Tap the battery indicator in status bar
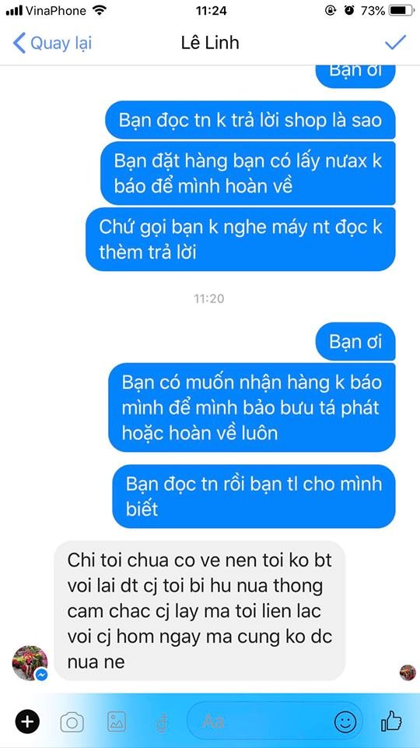The image size is (420, 748). tap(402, 10)
